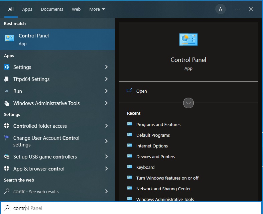
Task: Click the shield icon for Controlled folder access
Action: (7, 126)
